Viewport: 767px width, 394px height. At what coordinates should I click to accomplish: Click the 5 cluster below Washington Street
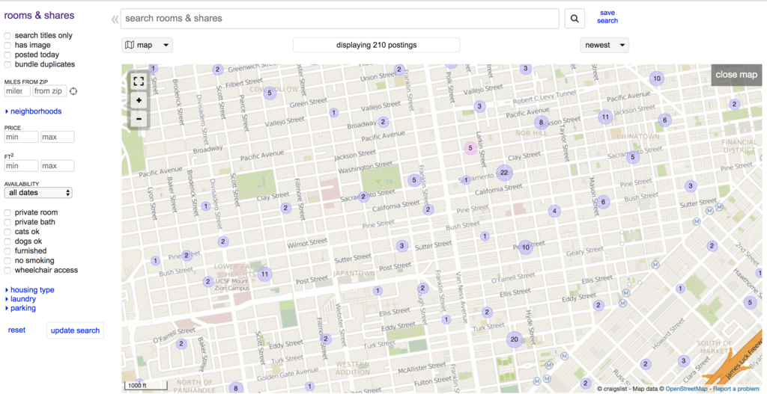point(414,181)
